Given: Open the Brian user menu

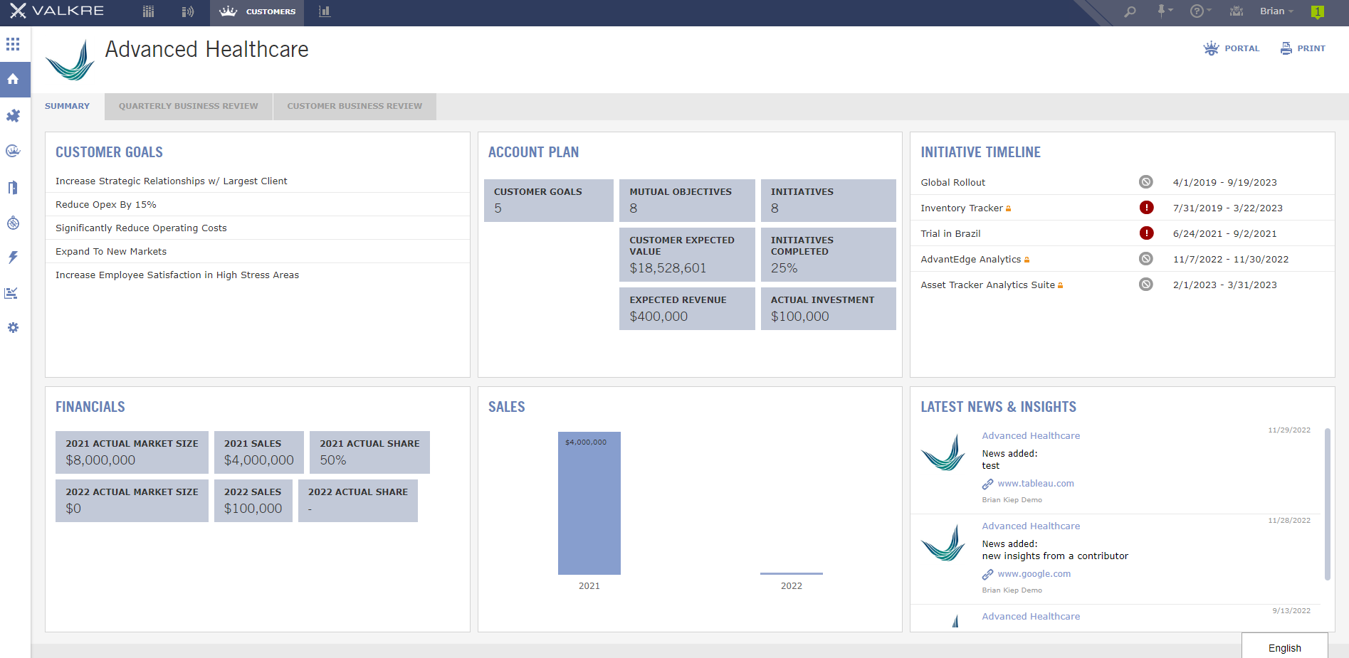Looking at the screenshot, I should (x=1276, y=11).
